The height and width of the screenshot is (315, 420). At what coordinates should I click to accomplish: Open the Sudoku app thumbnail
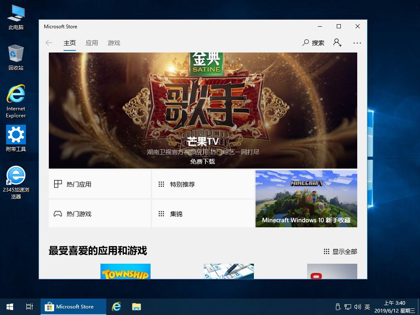(x=229, y=272)
